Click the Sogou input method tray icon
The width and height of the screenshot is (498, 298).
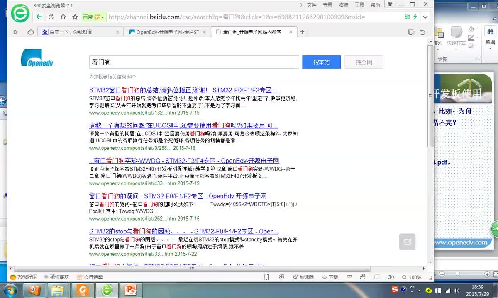point(395,289)
